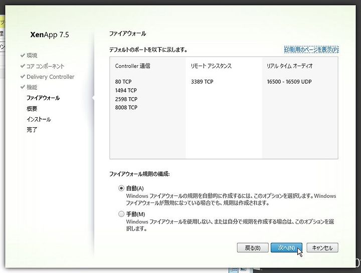361x273 pixels.
Task: Select the 完了 step in sidebar
Action: click(32, 130)
